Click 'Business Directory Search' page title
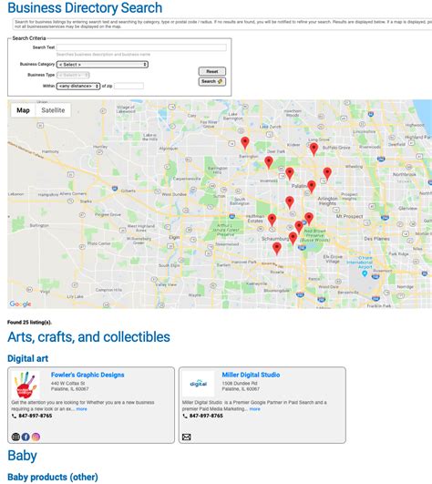This screenshot has height=484, width=432. (85, 7)
